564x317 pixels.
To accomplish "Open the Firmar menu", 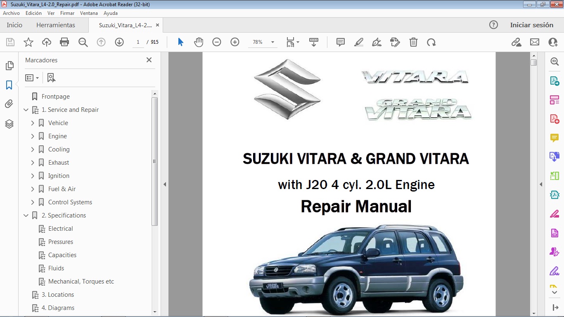I will [x=67, y=13].
